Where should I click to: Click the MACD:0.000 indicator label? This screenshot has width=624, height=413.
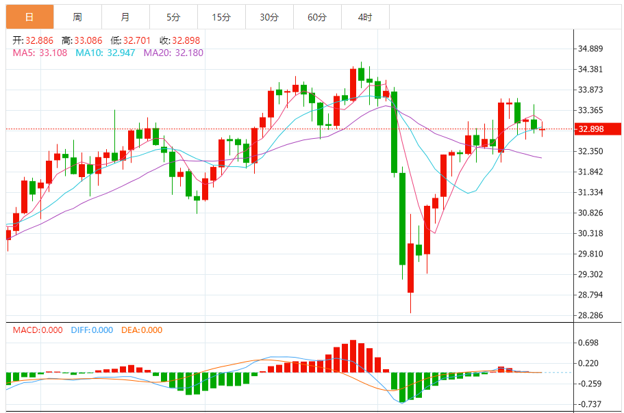coord(38,330)
